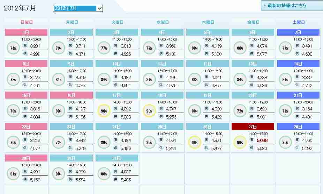Click the 土曜日 column heading
The image size is (323, 194).
tap(299, 22)
